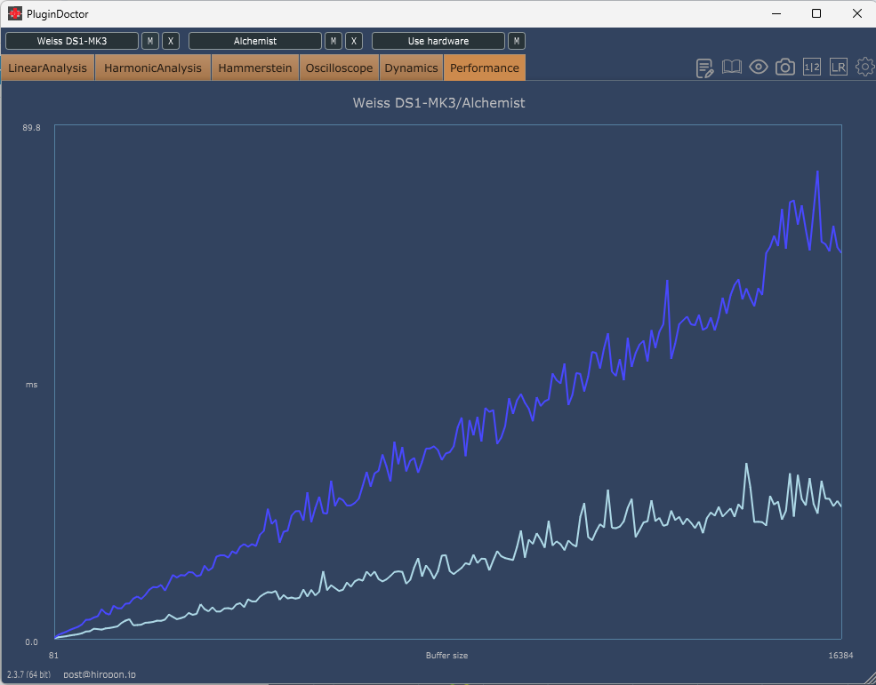Take a snapshot with camera icon

tap(785, 68)
